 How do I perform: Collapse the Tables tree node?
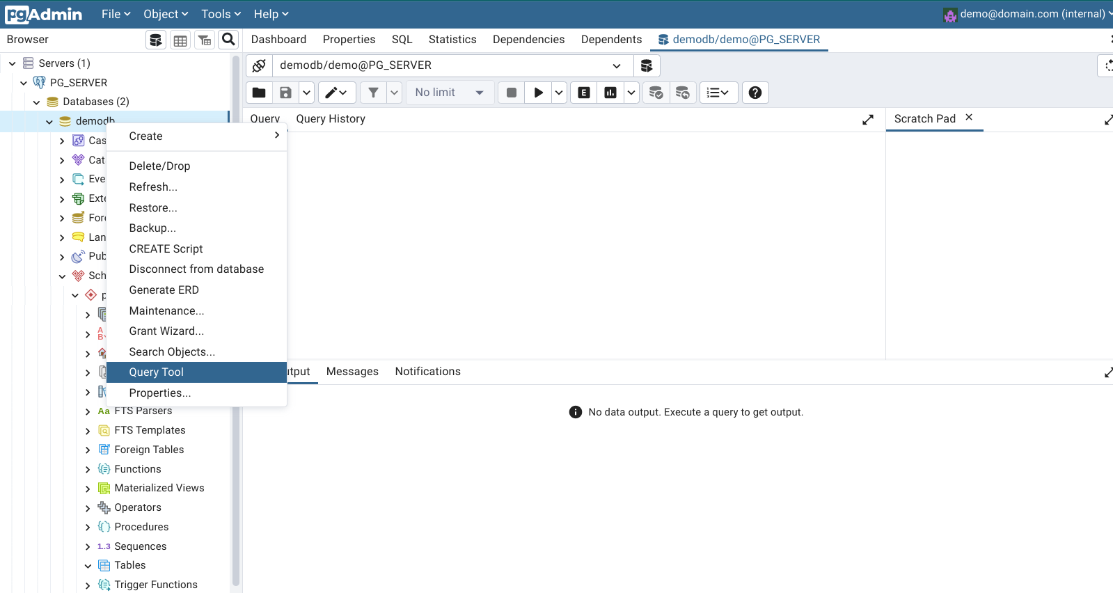(88, 566)
